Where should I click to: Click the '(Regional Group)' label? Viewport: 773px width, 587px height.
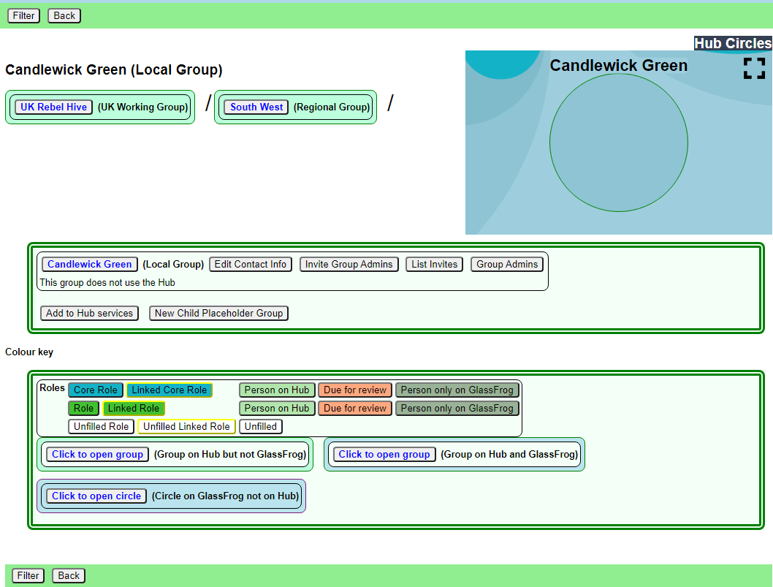pos(332,107)
